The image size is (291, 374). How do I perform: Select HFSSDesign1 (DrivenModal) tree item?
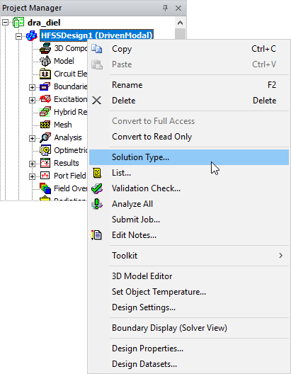click(96, 35)
